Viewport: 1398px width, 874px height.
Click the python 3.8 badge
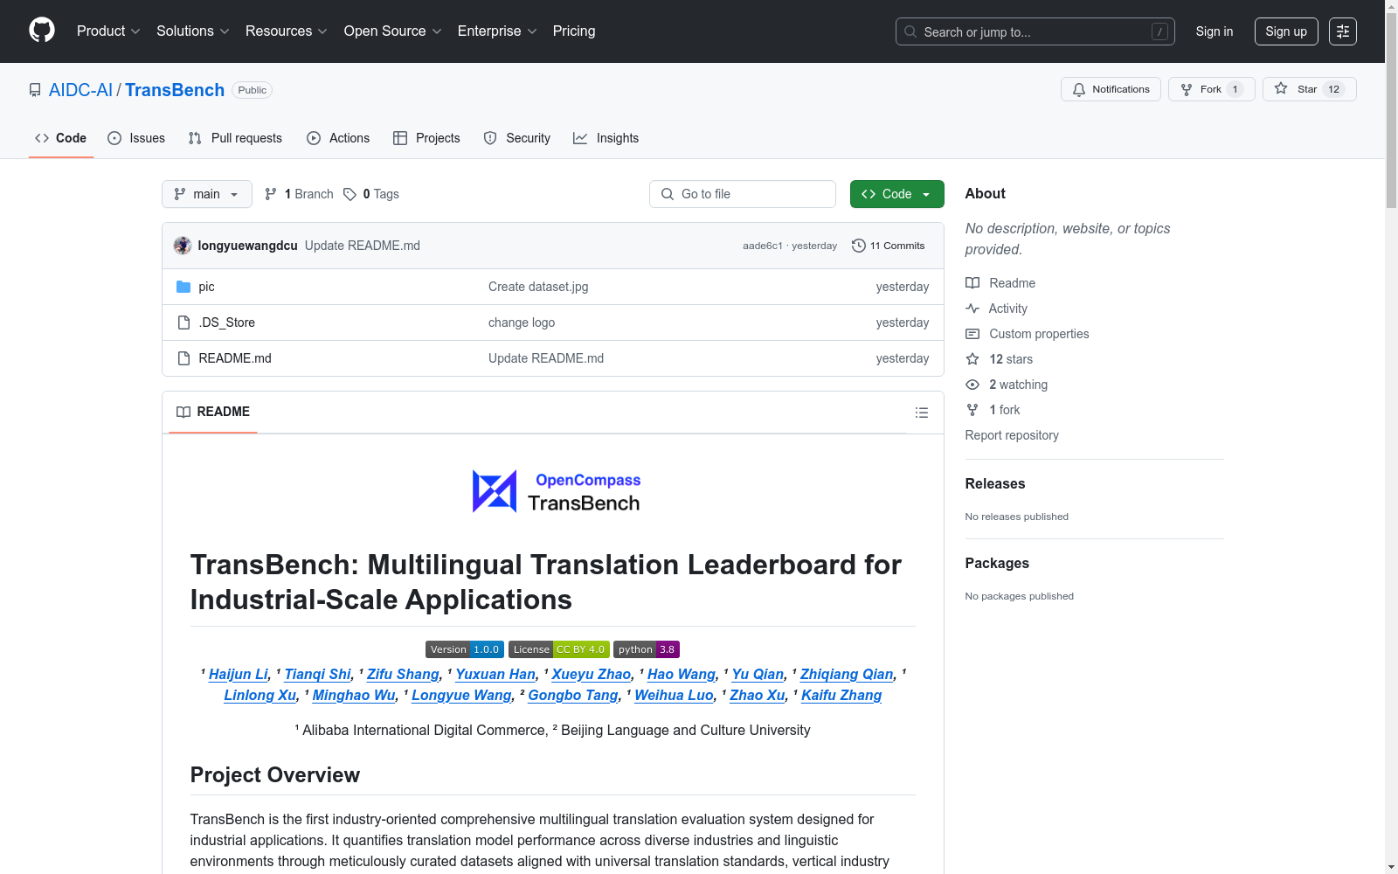(x=647, y=649)
